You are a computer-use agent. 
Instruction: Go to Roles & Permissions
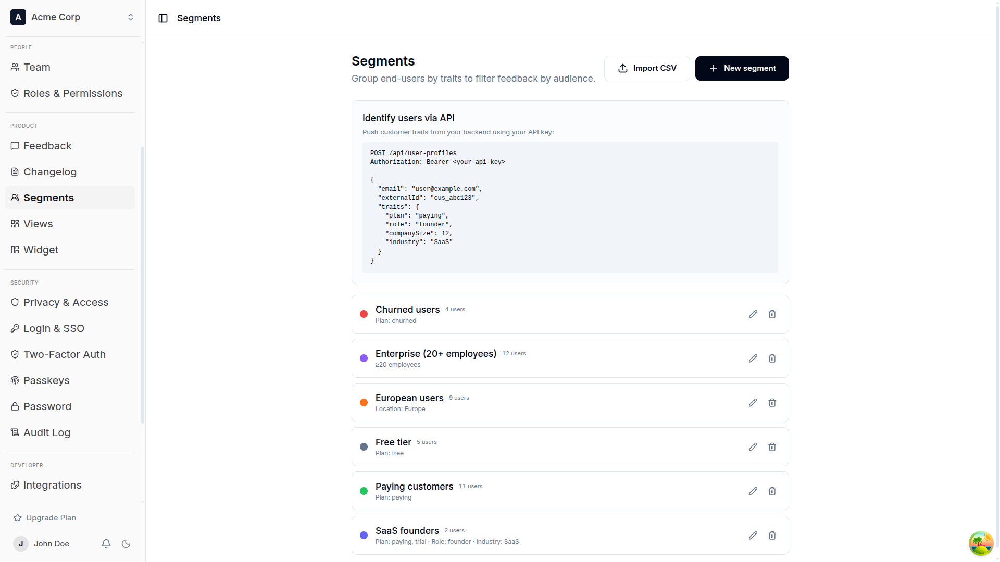[x=70, y=93]
